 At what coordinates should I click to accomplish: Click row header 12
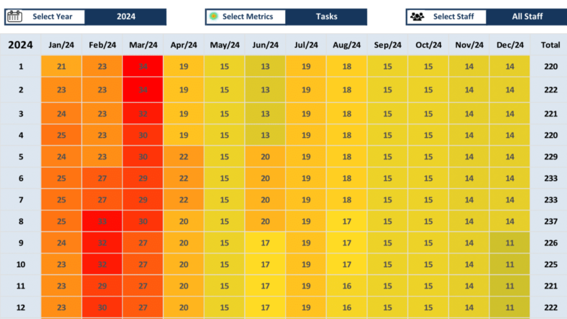coord(20,307)
